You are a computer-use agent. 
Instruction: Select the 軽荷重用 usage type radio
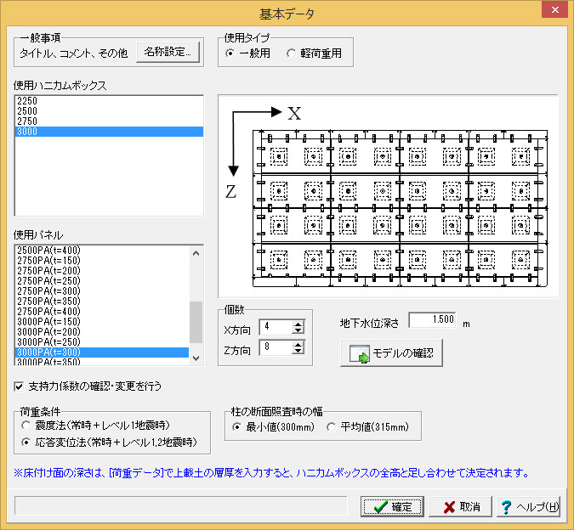coord(292,54)
